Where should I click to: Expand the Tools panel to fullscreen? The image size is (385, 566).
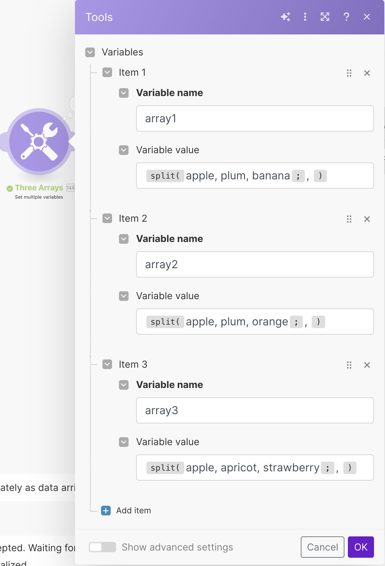325,17
